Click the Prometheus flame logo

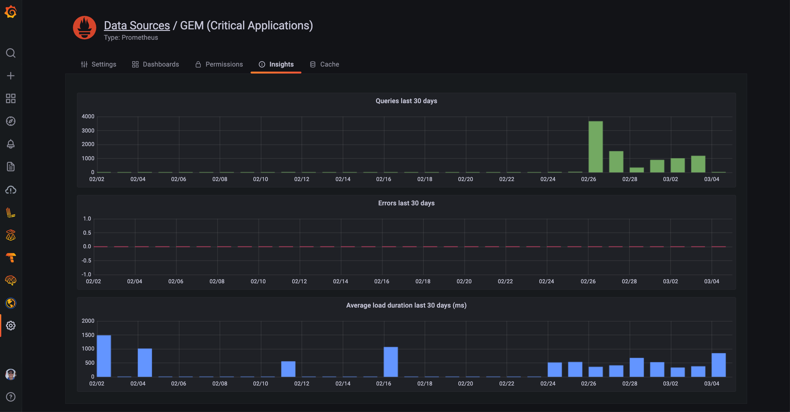(85, 28)
